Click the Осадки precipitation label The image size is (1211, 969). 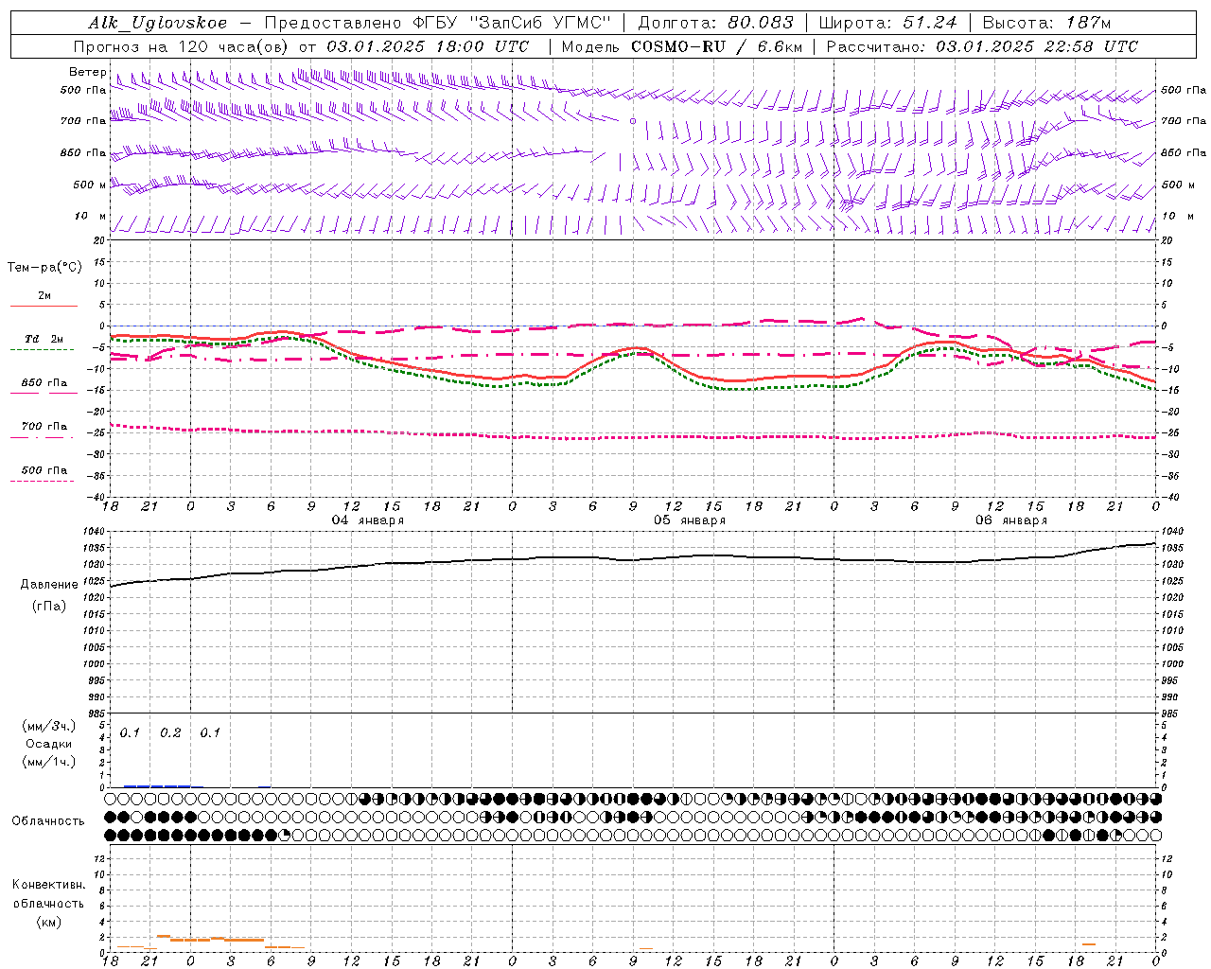[x=49, y=744]
